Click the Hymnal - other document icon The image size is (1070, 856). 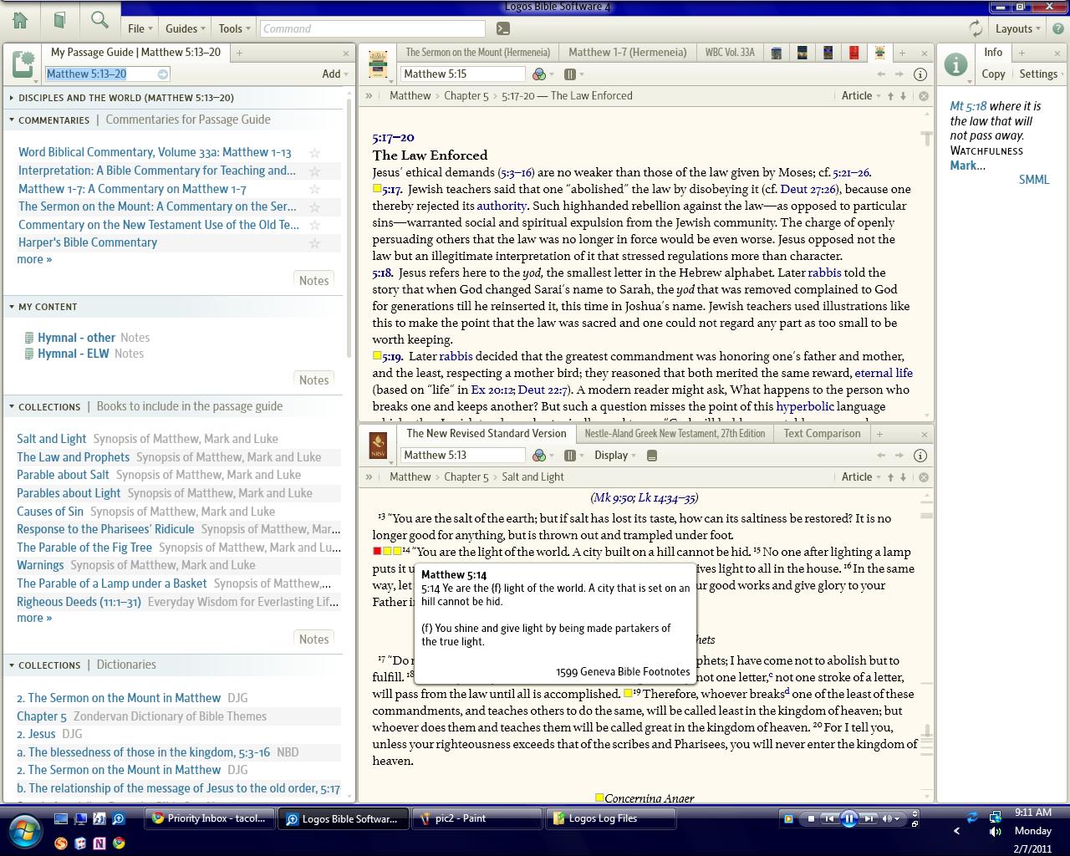point(29,338)
